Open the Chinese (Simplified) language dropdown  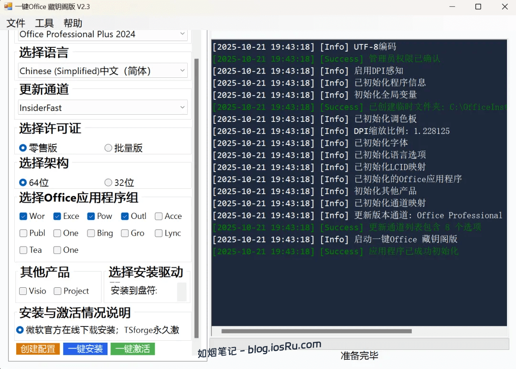click(x=103, y=71)
